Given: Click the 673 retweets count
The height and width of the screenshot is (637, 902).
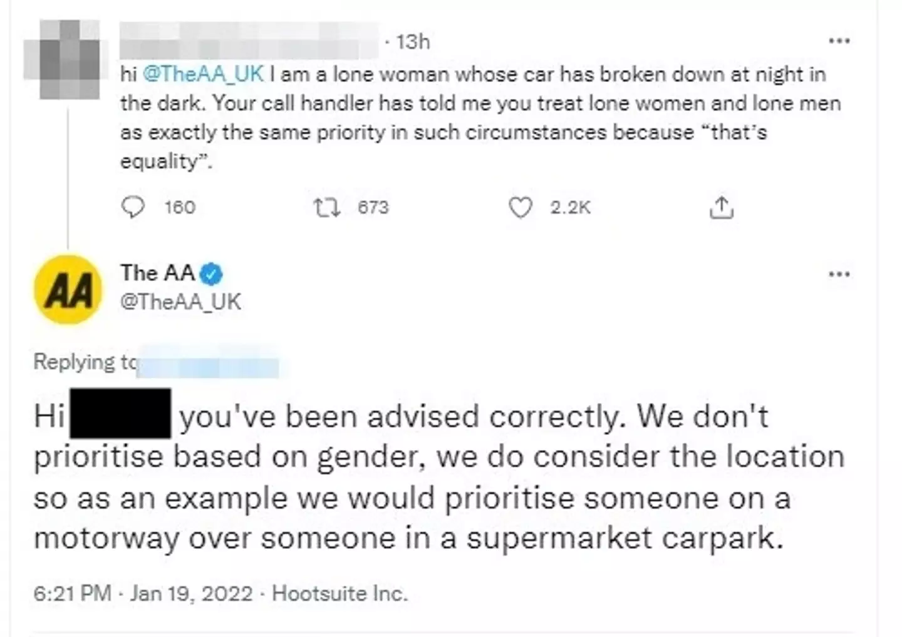Looking at the screenshot, I should click(373, 207).
